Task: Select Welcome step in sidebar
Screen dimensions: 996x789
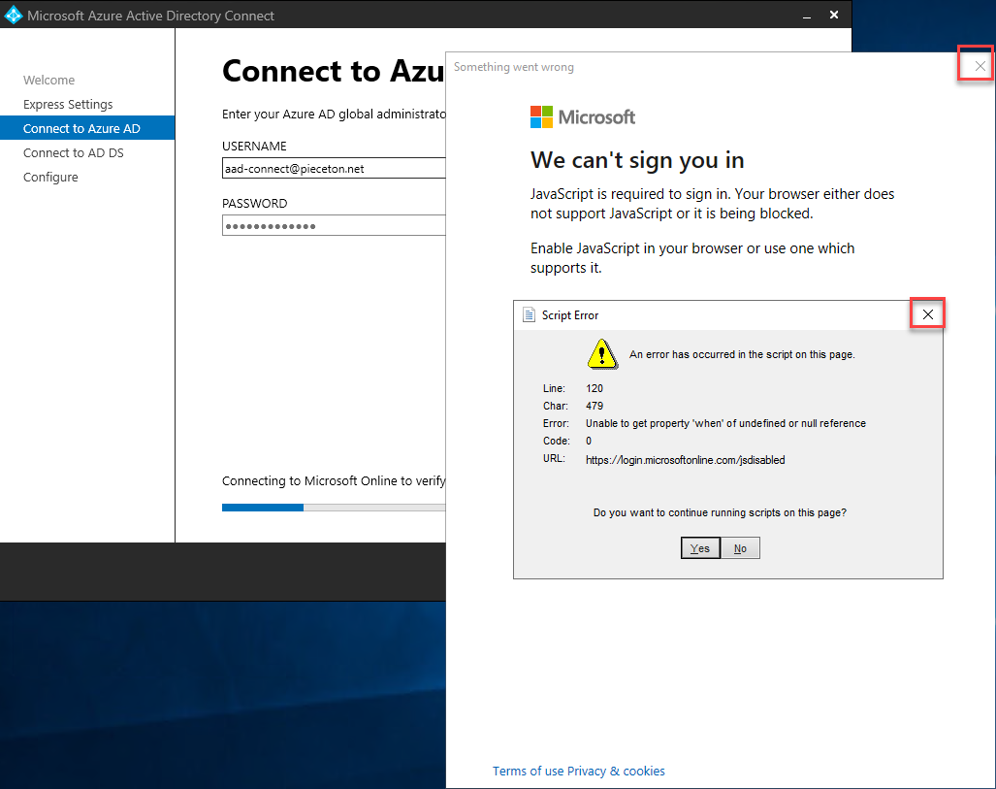Action: pos(48,81)
